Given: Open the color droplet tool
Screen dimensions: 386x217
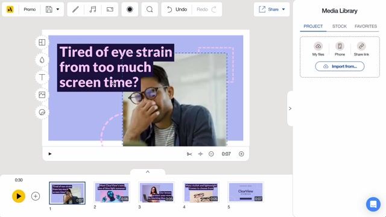Looking at the screenshot, I should coord(42,60).
